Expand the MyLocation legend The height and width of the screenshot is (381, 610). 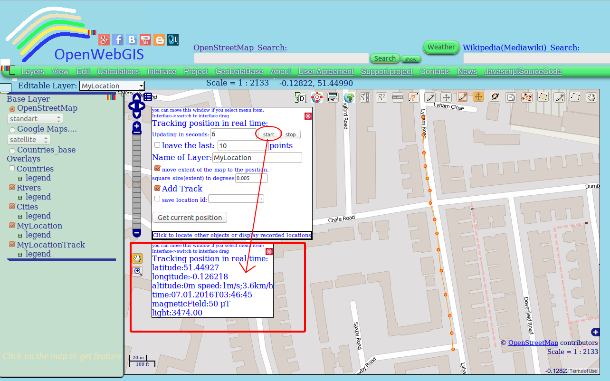[20, 236]
